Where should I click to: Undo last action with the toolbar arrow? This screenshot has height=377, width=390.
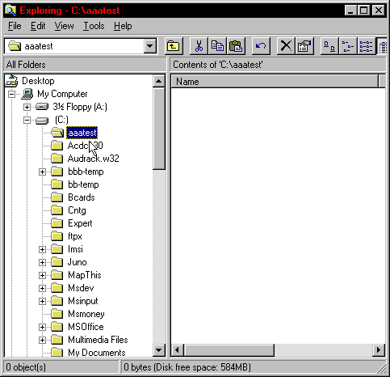tap(261, 46)
